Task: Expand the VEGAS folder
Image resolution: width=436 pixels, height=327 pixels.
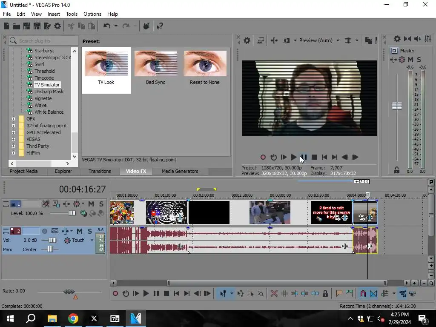Action: (13, 139)
